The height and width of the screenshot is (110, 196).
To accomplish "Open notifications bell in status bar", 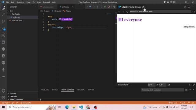I will (193, 103).
